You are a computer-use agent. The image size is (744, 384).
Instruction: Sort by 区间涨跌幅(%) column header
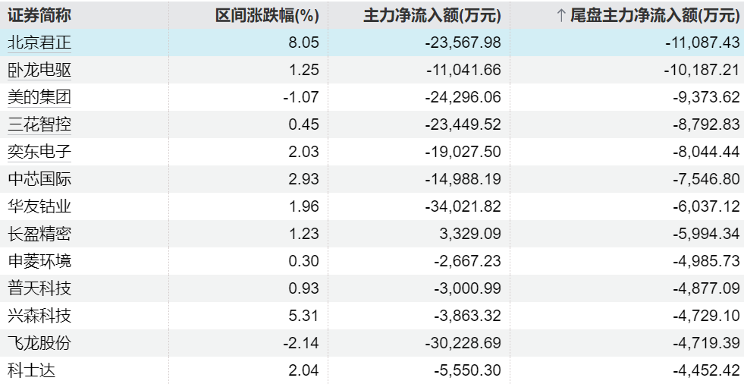267,16
